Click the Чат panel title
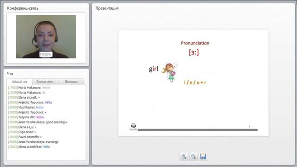This screenshot has height=167, width=297. pyautogui.click(x=10, y=74)
